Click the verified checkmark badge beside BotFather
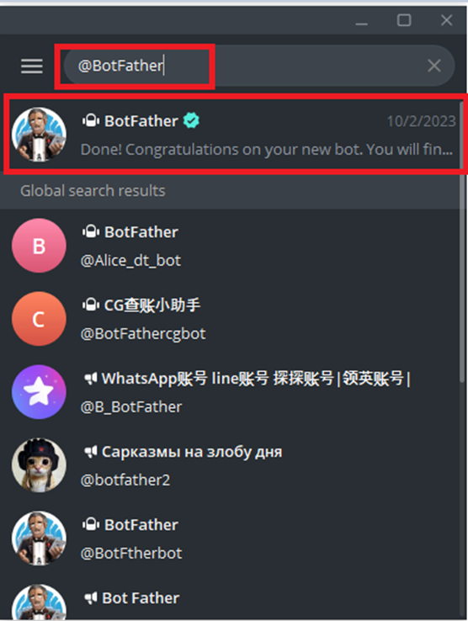468x621 pixels. (191, 120)
